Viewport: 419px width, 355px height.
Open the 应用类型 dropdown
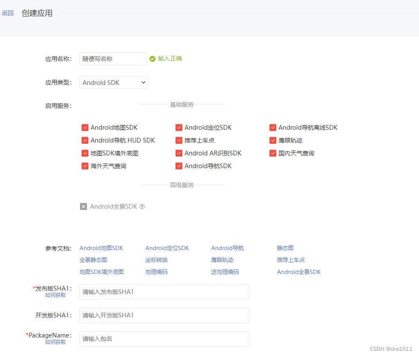coord(113,82)
